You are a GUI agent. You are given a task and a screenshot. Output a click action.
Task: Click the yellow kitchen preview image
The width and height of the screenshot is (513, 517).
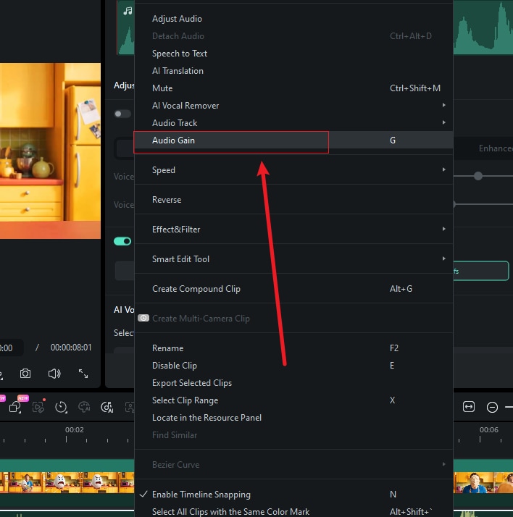point(50,151)
